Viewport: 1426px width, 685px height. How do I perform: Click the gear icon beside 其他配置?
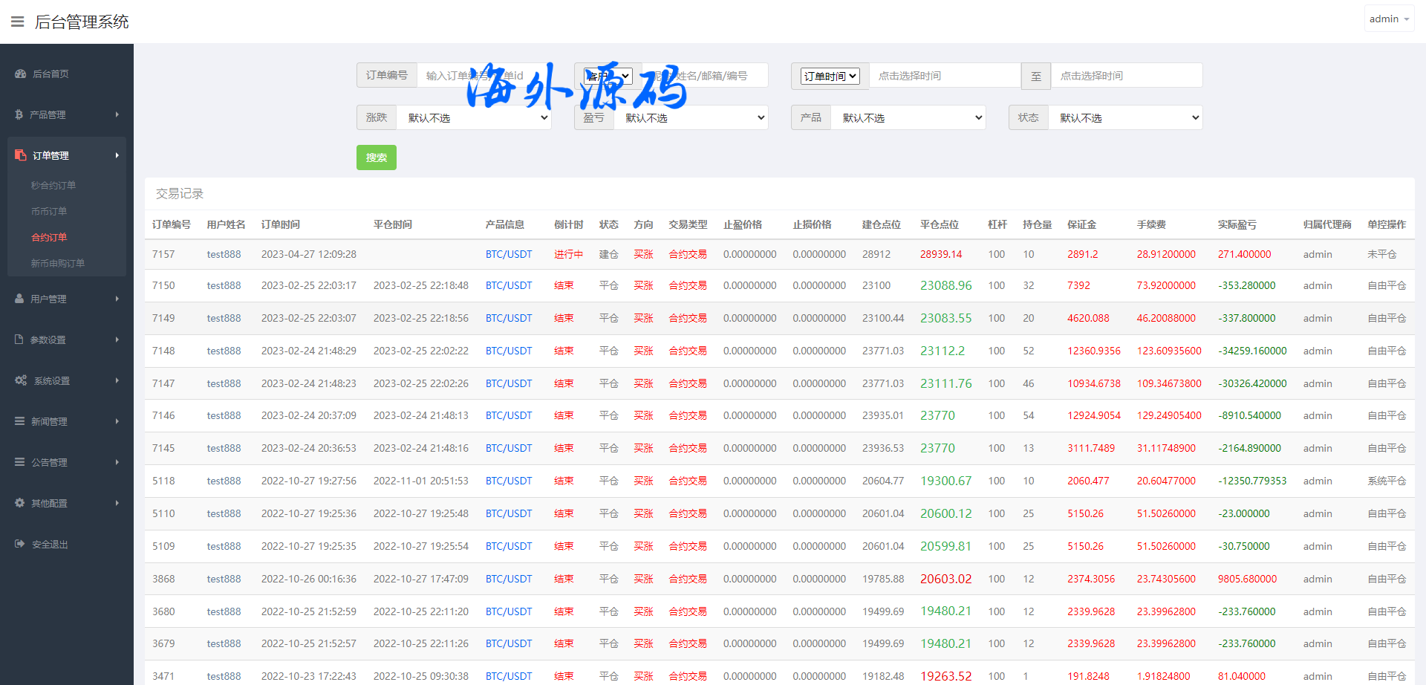pos(20,503)
